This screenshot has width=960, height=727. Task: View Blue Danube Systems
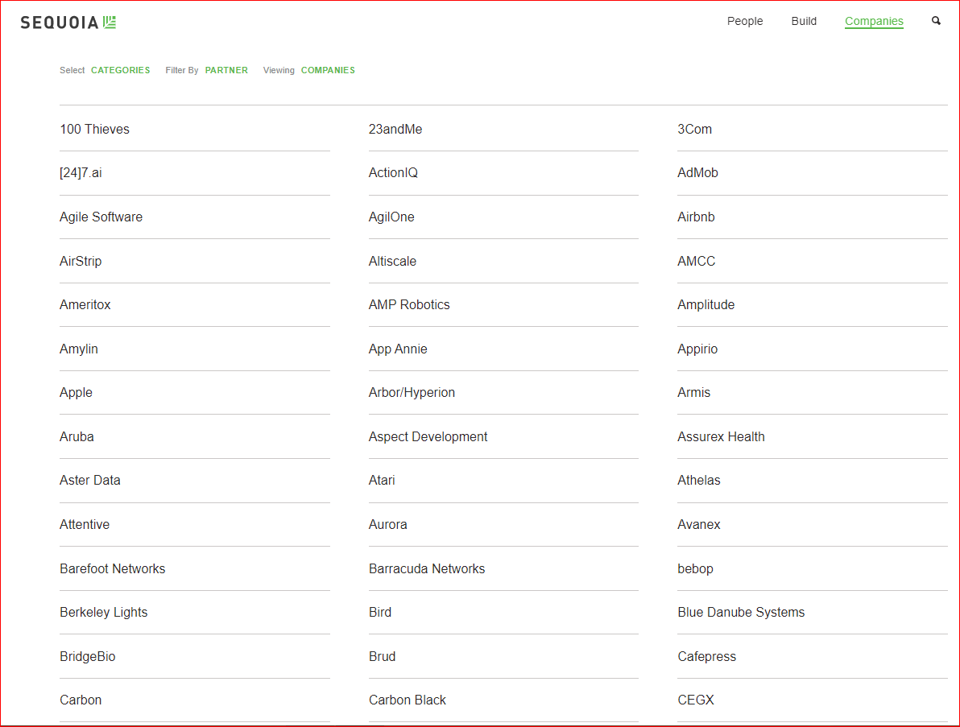click(741, 612)
